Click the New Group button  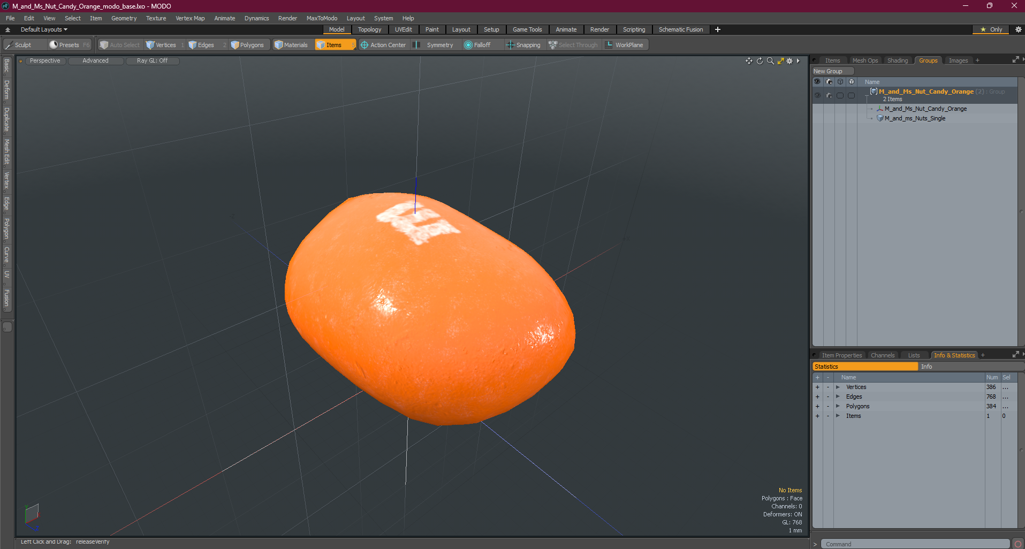(833, 71)
